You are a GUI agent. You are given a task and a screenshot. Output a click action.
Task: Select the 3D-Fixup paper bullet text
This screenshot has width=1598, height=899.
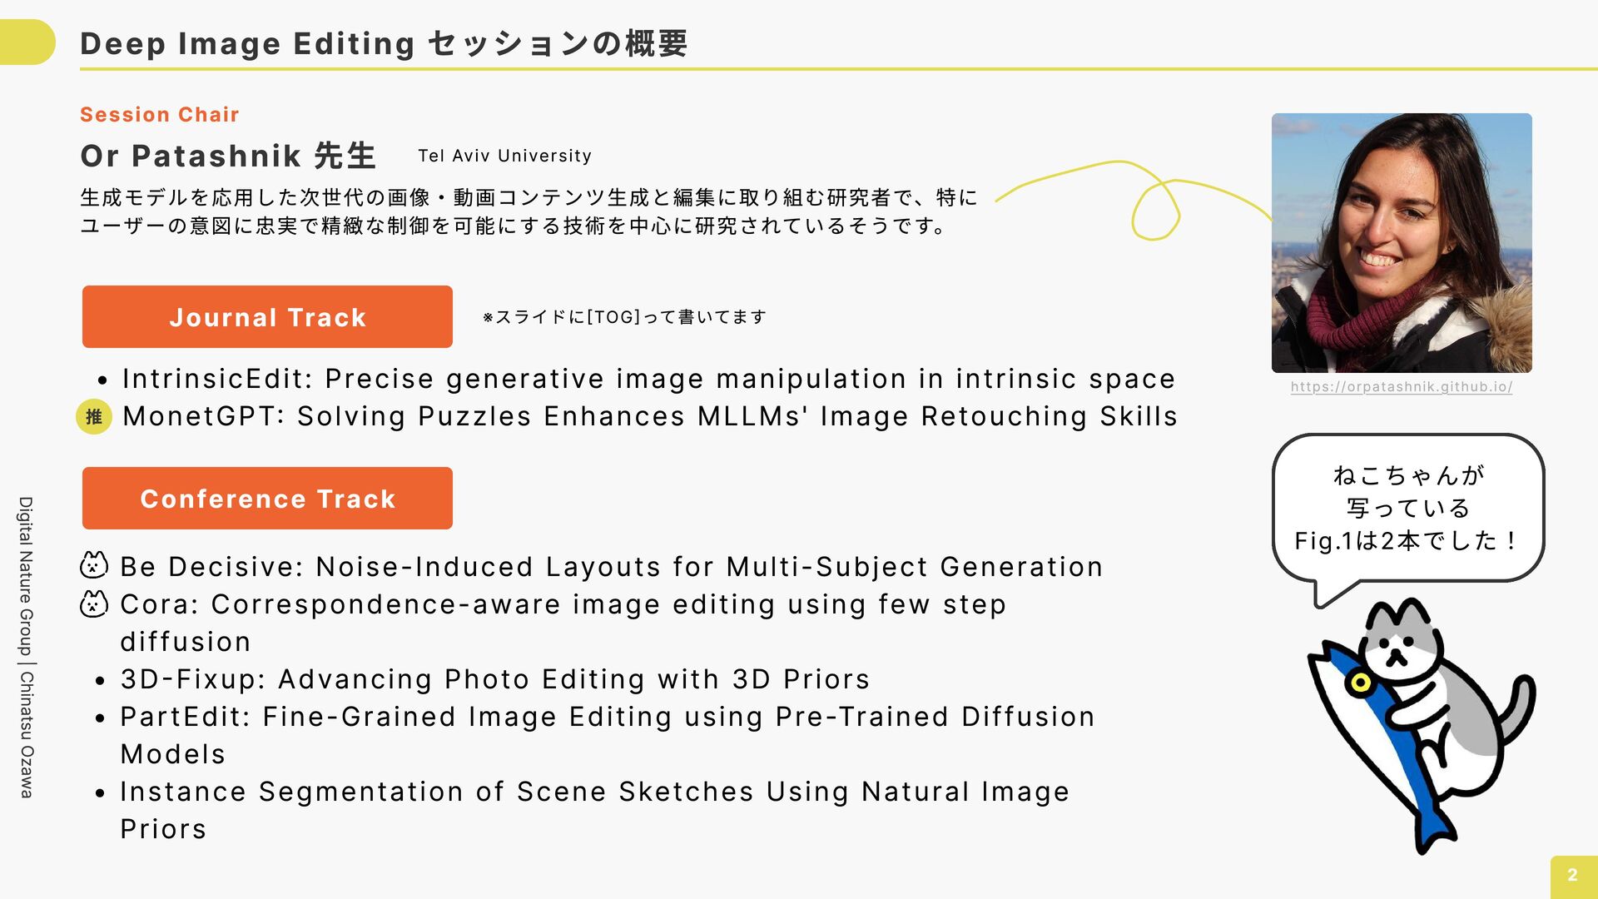point(494,679)
